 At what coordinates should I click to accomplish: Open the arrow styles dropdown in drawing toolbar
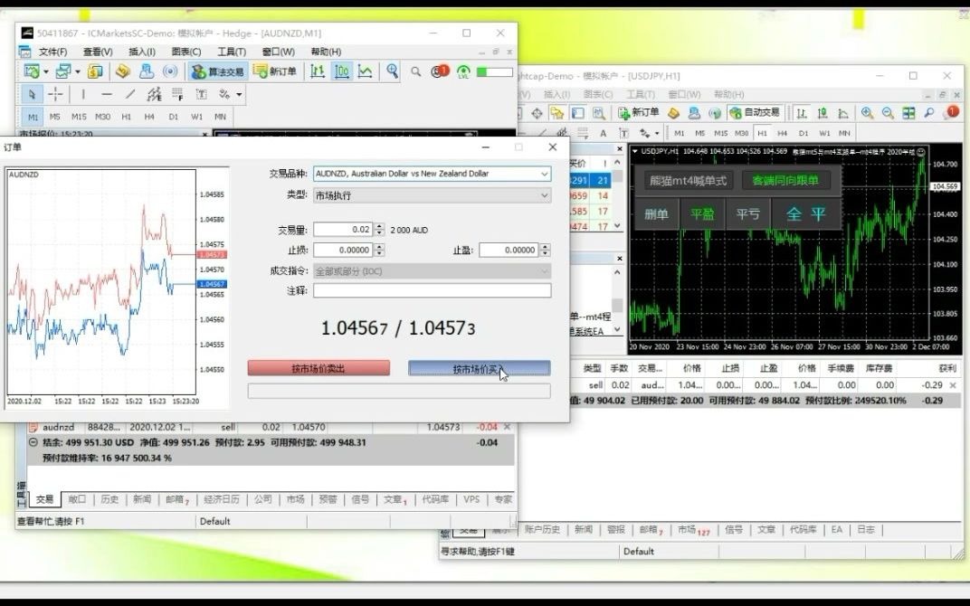[x=239, y=95]
